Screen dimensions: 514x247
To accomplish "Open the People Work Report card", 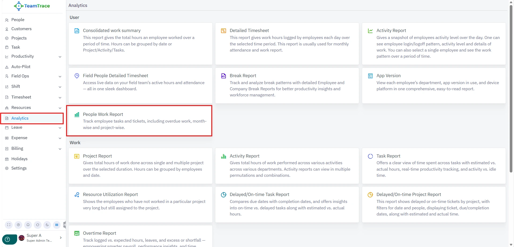I will tap(139, 121).
